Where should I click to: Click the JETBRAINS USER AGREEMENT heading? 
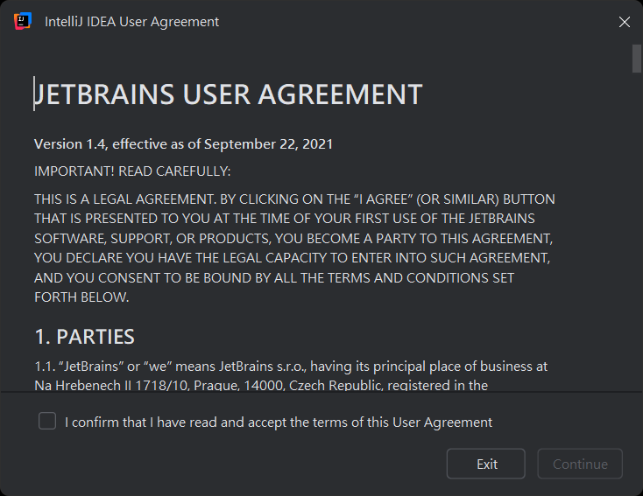pos(229,94)
